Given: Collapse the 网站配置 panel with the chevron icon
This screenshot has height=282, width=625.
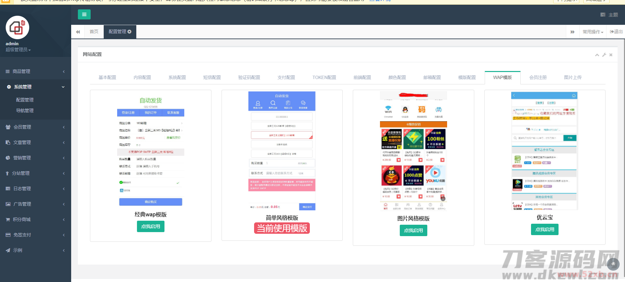Looking at the screenshot, I should pos(597,55).
